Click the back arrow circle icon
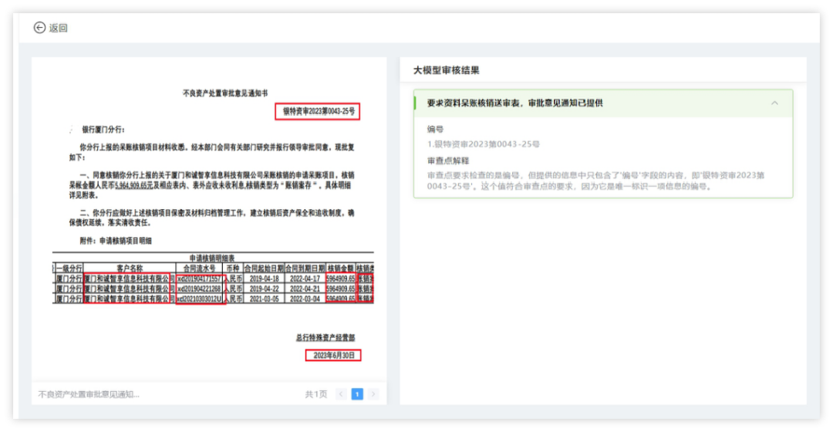 (39, 28)
